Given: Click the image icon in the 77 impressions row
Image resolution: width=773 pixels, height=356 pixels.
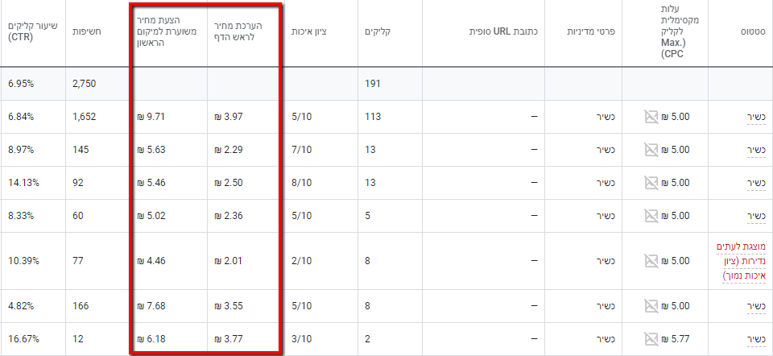Looking at the screenshot, I should point(651,261).
